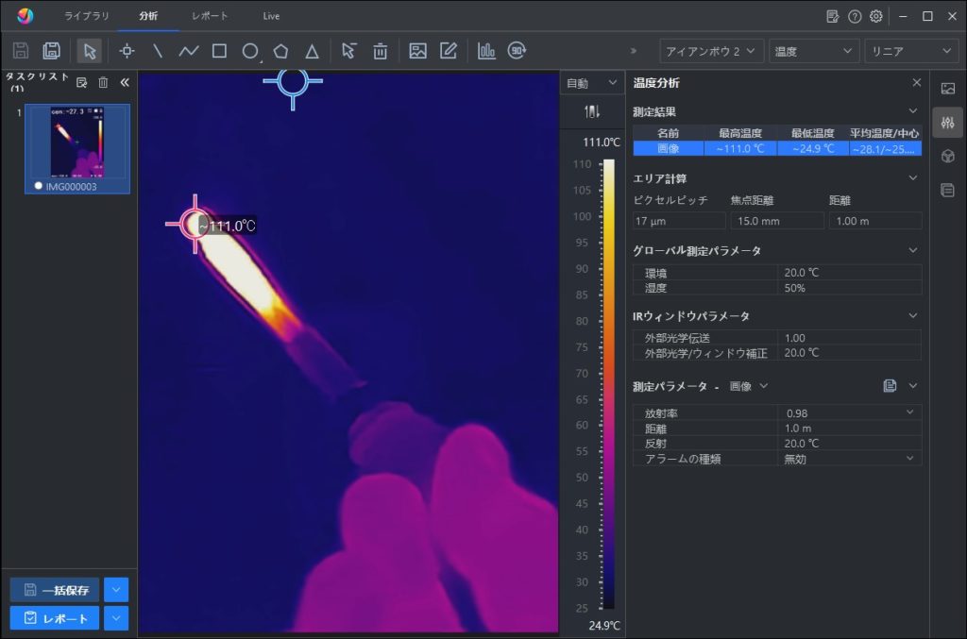Switch to the レポート tab

[209, 16]
